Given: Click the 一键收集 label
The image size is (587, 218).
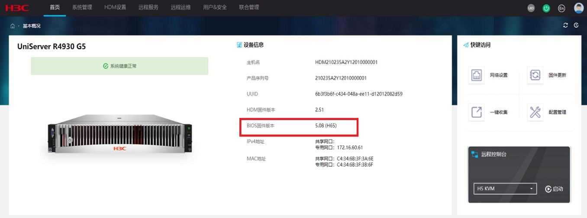Looking at the screenshot, I should 499,112.
